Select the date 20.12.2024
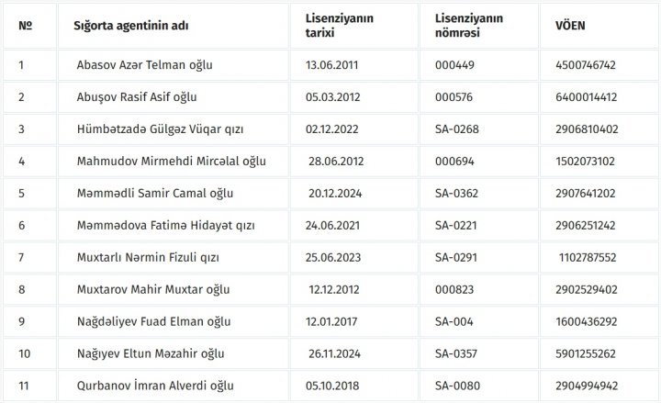The image size is (661, 403). click(335, 194)
